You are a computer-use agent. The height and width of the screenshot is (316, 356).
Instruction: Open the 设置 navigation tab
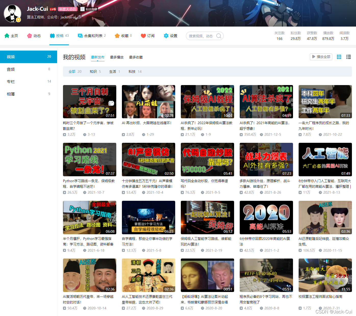pos(170,36)
